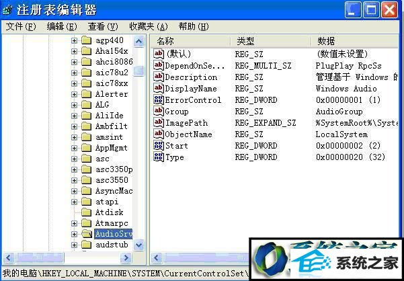Expand the ALG tree node
404x281 pixels.
pyautogui.click(x=74, y=105)
